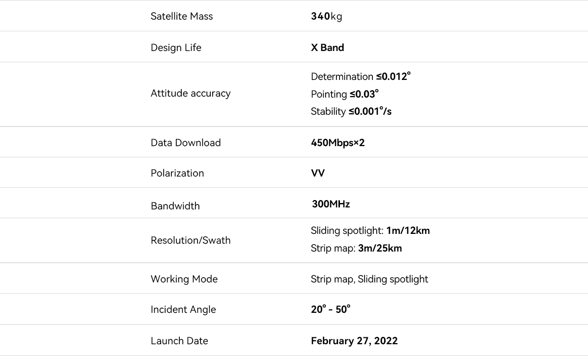Select the VV polarization value

pos(318,173)
